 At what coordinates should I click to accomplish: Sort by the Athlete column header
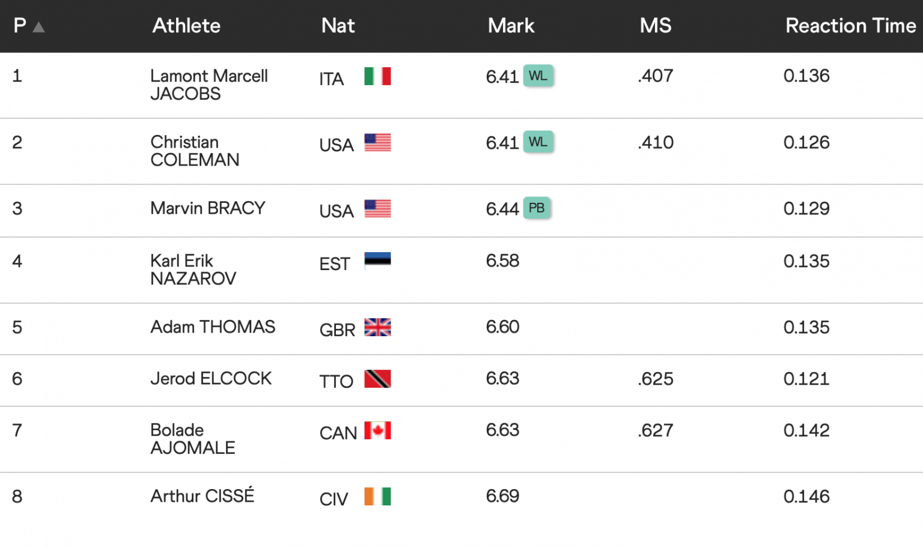pos(186,26)
